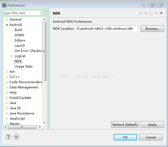Click horizontal scrollbar right arrow

click(40, 127)
